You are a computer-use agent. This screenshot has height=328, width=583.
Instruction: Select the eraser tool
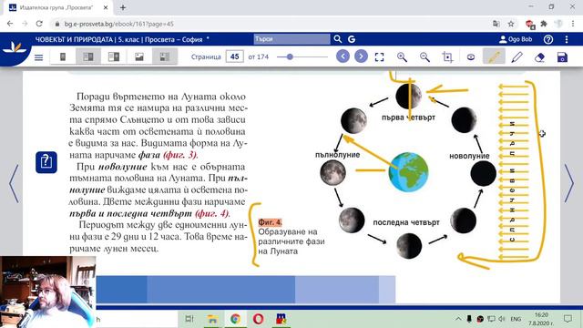539,56
